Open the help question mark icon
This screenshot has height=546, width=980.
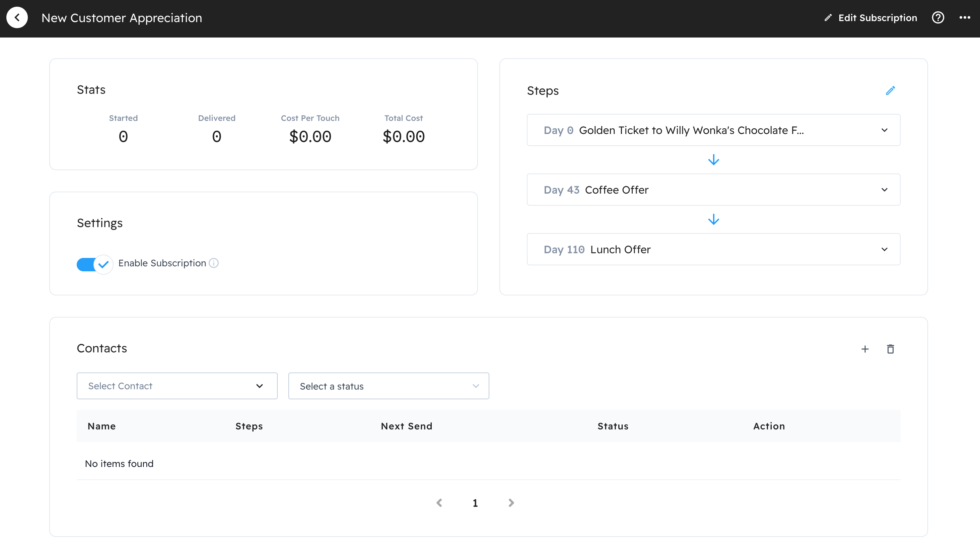(x=937, y=17)
